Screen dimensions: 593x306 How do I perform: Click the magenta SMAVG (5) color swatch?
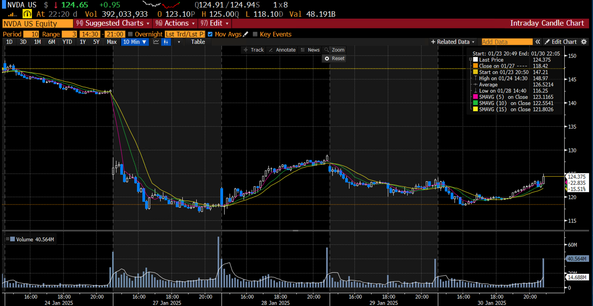point(475,97)
